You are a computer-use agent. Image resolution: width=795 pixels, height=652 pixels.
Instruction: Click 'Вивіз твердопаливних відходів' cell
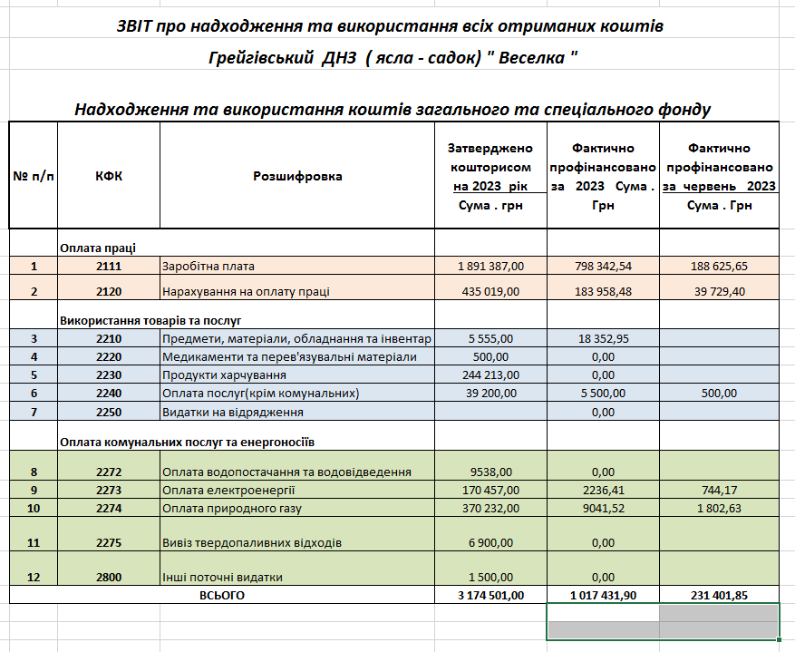297,534
